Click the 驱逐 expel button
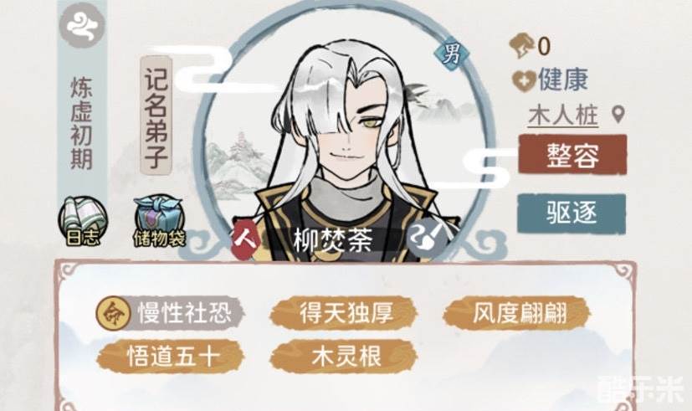Image resolution: width=692 pixels, height=411 pixels. click(572, 213)
